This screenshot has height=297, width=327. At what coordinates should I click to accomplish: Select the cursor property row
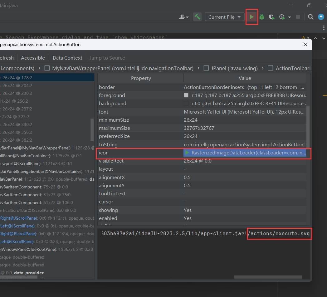point(202,202)
